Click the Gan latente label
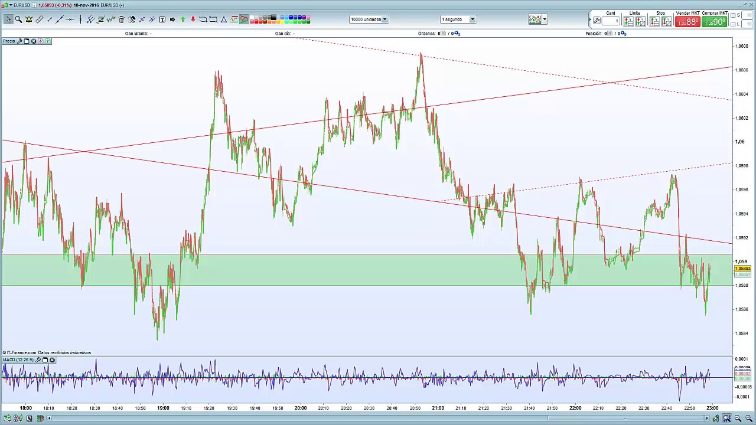Screen dimensions: 756x425 click(x=136, y=34)
